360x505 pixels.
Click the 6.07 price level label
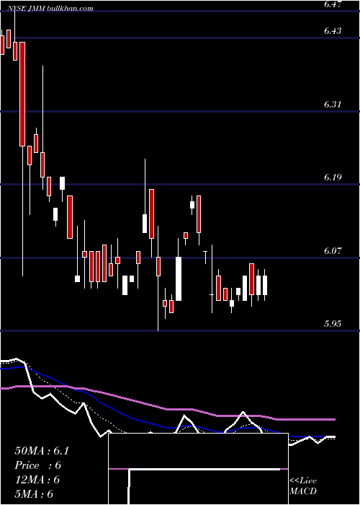[333, 250]
